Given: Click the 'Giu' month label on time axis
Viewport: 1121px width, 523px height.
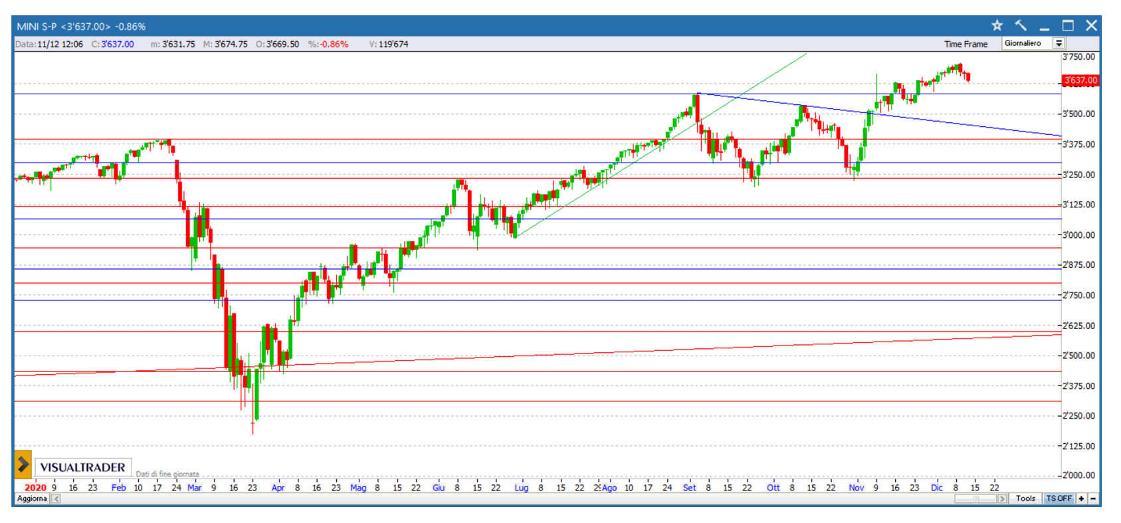Looking at the screenshot, I should [x=439, y=487].
